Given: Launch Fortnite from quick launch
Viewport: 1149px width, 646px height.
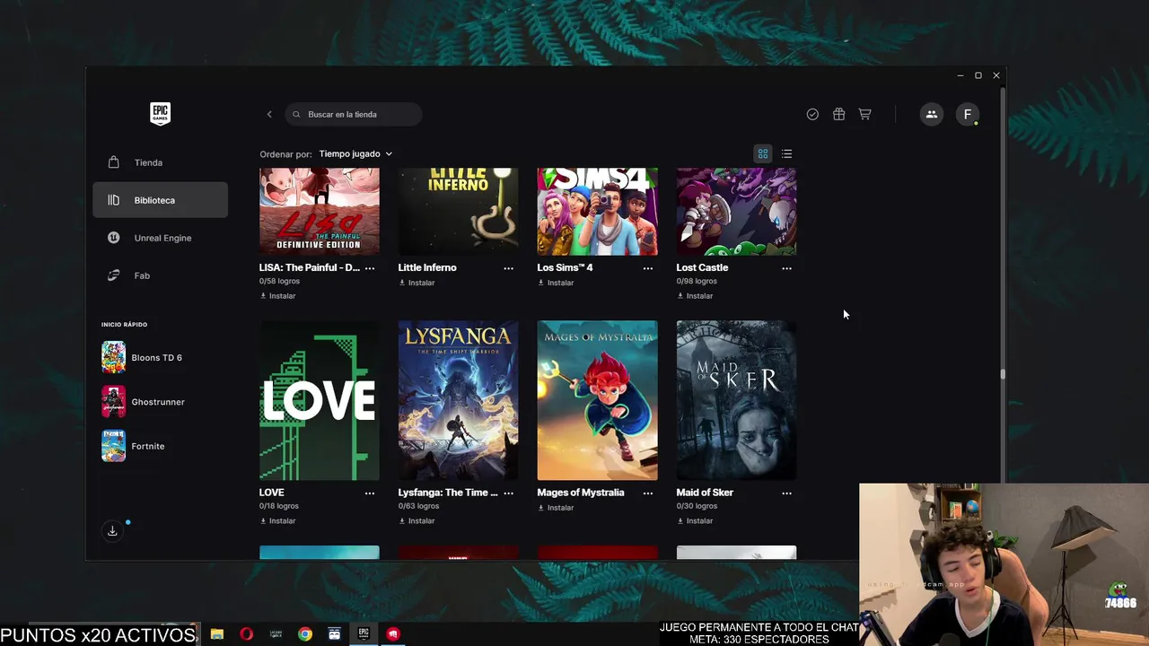Looking at the screenshot, I should [135, 446].
